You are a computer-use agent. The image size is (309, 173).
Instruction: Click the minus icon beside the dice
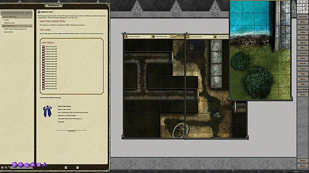coord(6,167)
